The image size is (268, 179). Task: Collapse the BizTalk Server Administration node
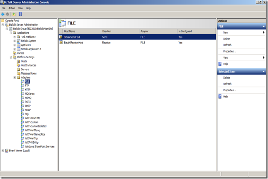click(3, 25)
